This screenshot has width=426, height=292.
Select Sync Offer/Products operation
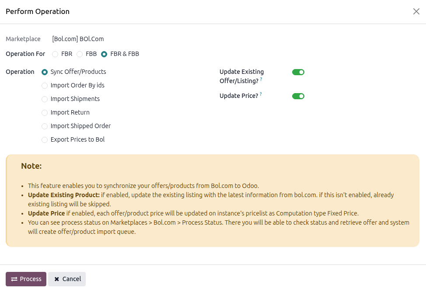coord(45,72)
